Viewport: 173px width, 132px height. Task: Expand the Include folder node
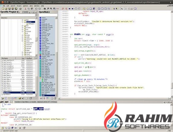coord(22,31)
